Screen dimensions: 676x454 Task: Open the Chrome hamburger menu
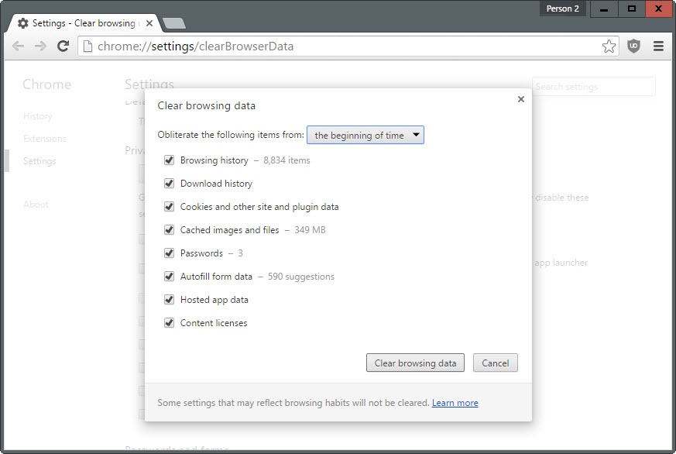657,46
